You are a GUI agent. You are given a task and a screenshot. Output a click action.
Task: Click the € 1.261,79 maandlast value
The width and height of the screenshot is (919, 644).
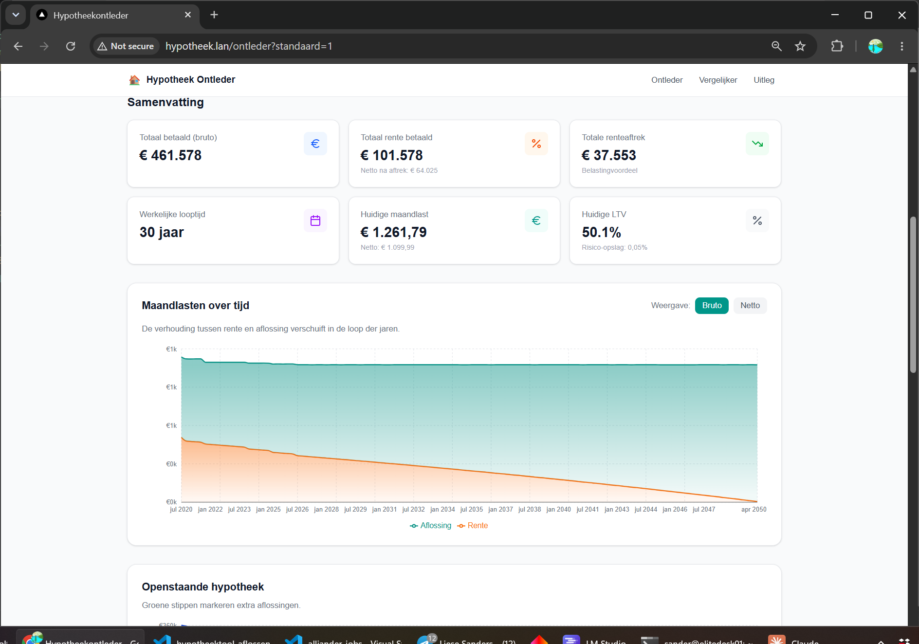point(393,232)
